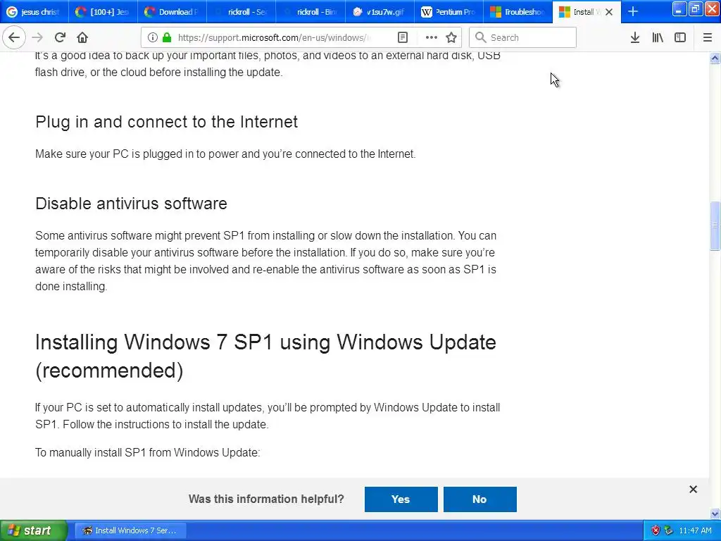This screenshot has width=721, height=541.
Task: Switch to the jesus christ Google tab
Action: point(35,12)
